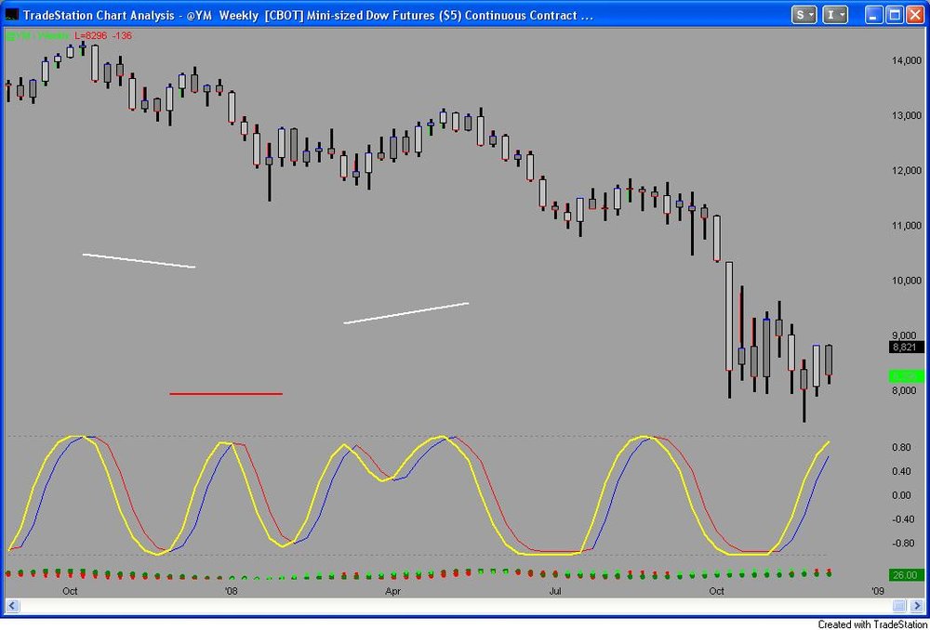
Task: Click the 11,000 price axis label
Action: point(906,226)
